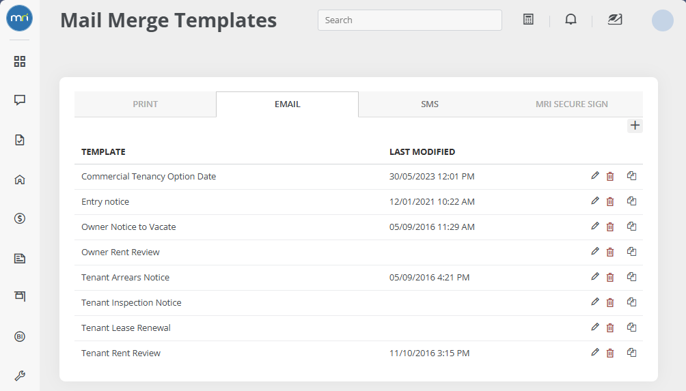Select Tenant Arrears Notice template name
Image resolution: width=686 pixels, height=391 pixels.
[125, 278]
